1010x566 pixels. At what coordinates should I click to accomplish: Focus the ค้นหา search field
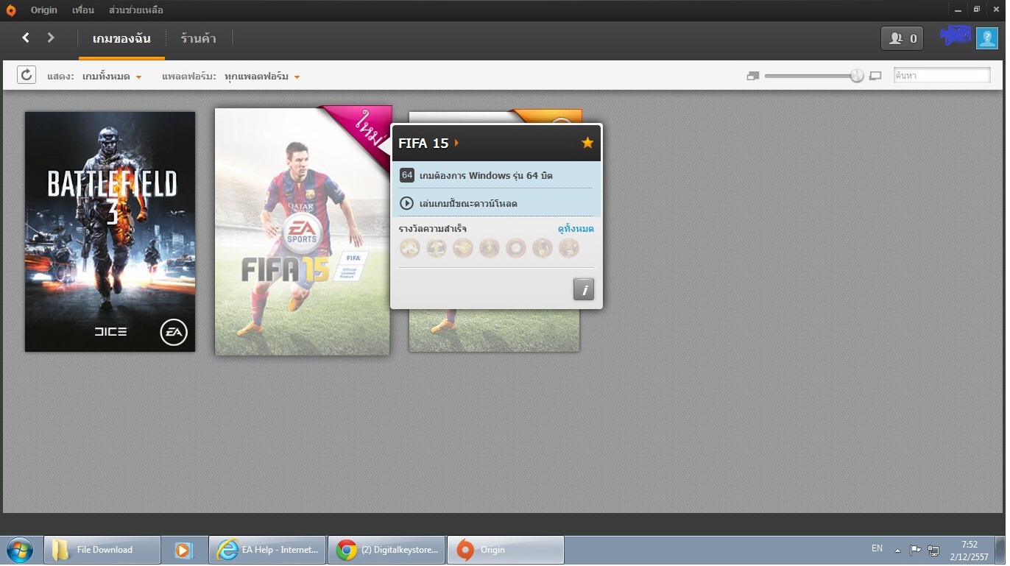tap(942, 75)
